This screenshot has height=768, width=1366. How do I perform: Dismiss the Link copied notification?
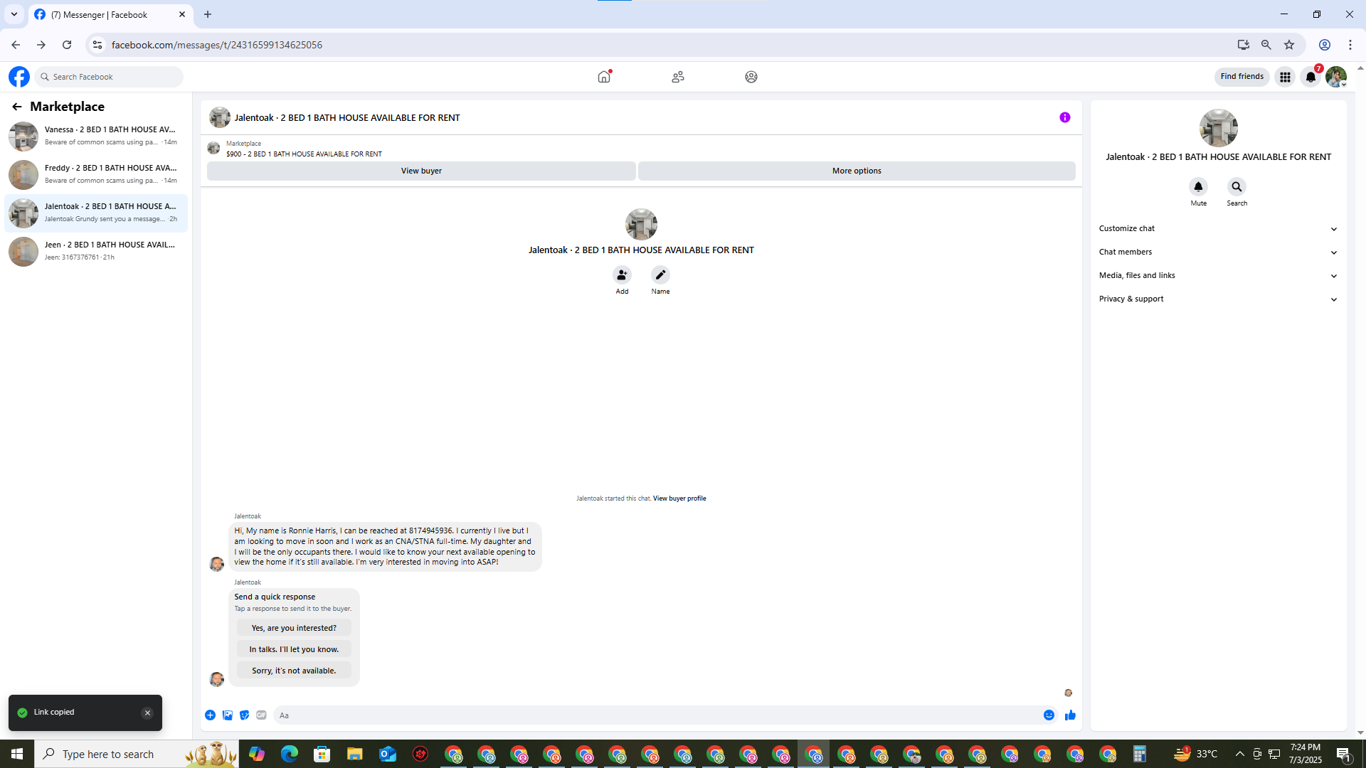(x=147, y=713)
